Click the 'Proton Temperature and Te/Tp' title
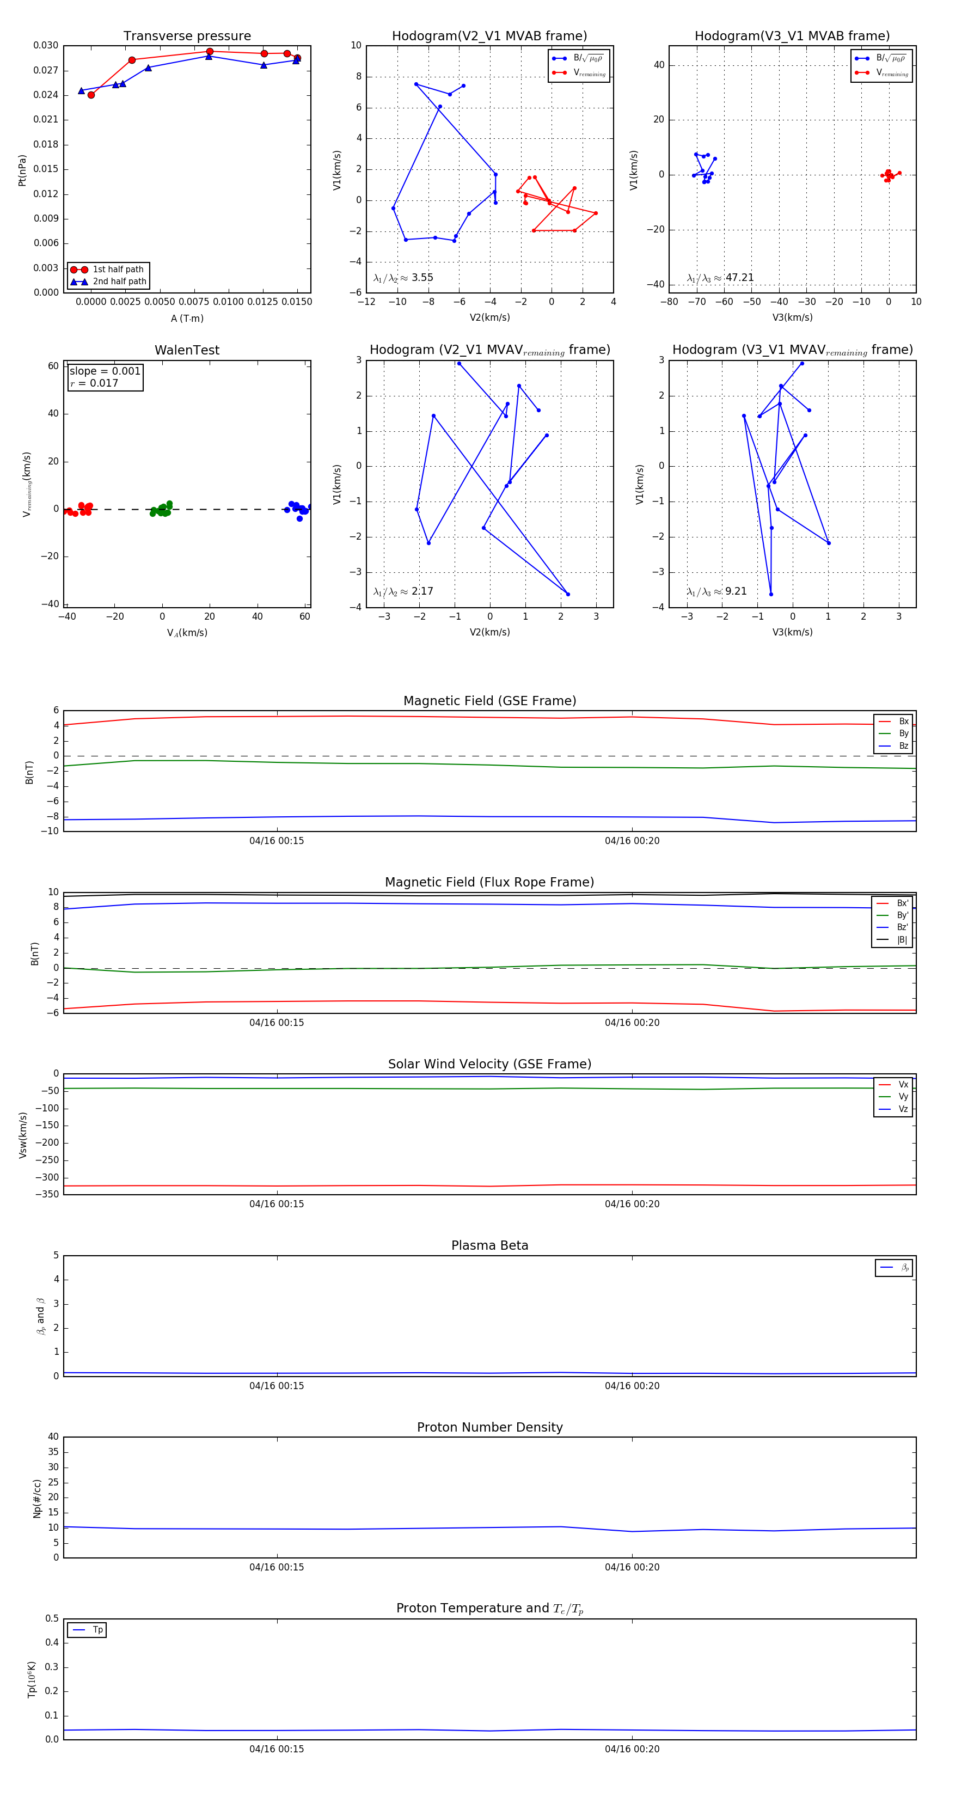980x1797 pixels. pos(489,1609)
